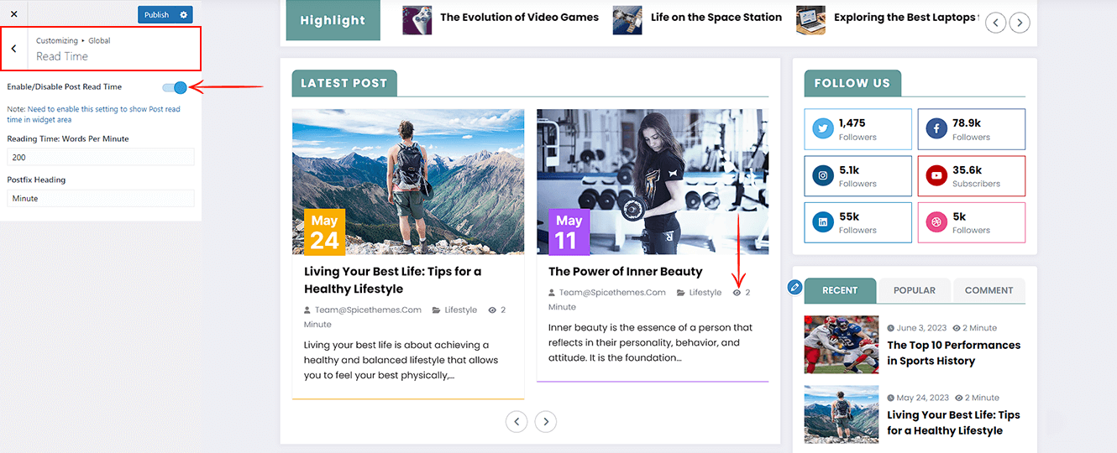The width and height of the screenshot is (1117, 453).
Task: Click the Publish button
Action: 156,14
